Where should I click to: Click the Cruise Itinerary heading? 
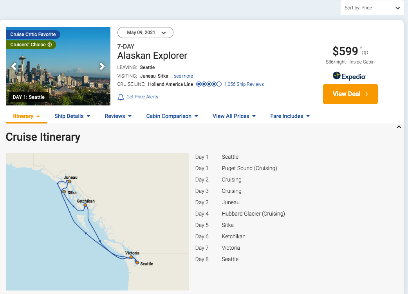(x=43, y=137)
